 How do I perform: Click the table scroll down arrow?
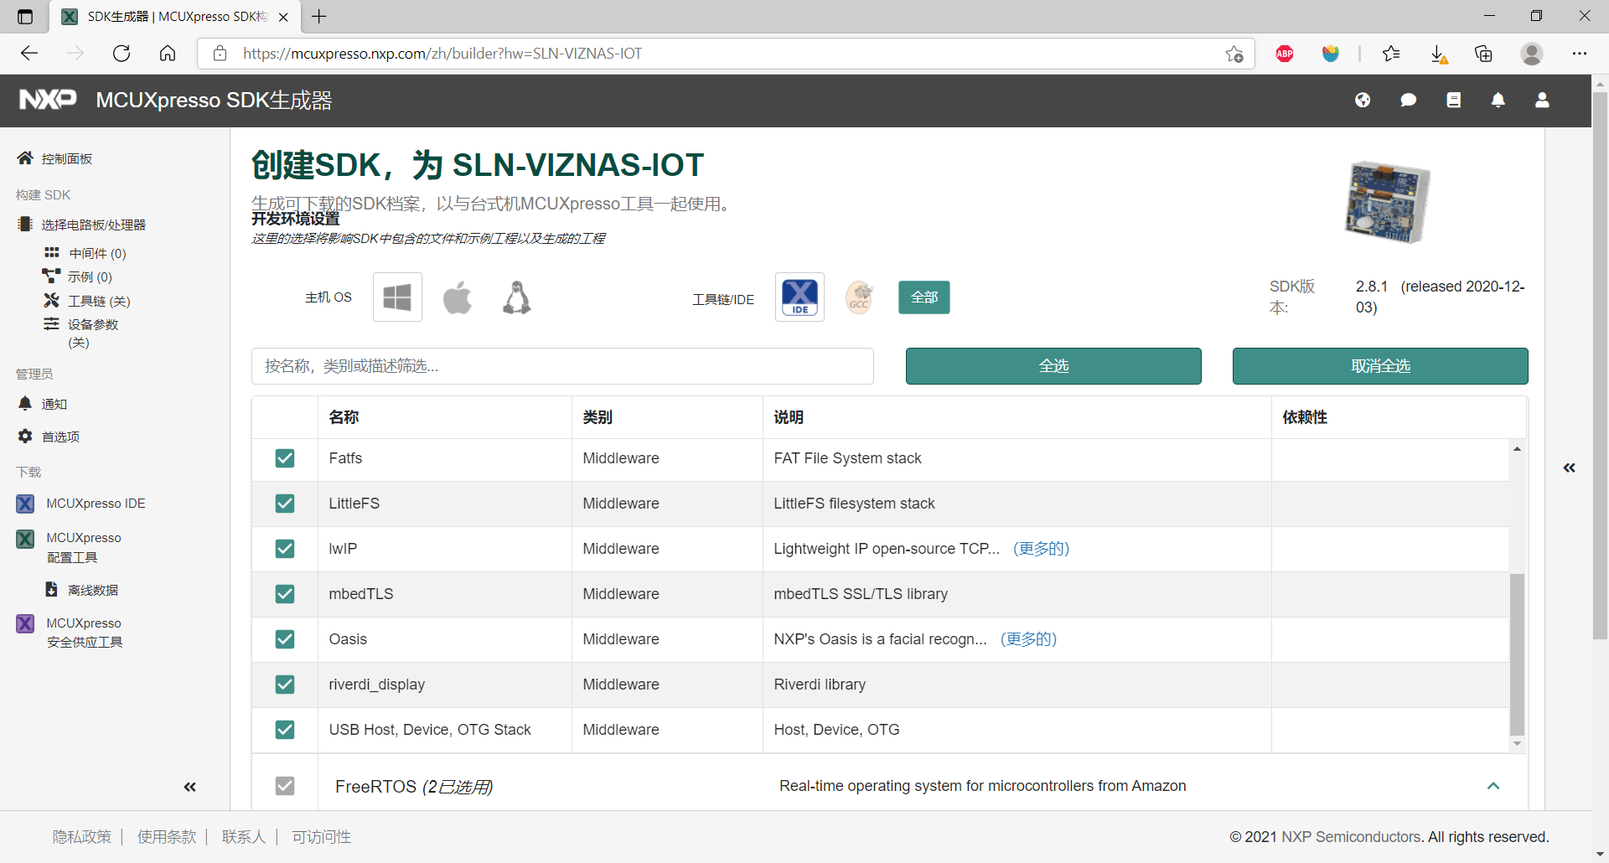pos(1517,744)
